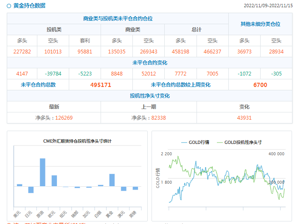The image size is (295, 224).
Task: Click the blue line icon for GOLD行情
Action: 183,142
